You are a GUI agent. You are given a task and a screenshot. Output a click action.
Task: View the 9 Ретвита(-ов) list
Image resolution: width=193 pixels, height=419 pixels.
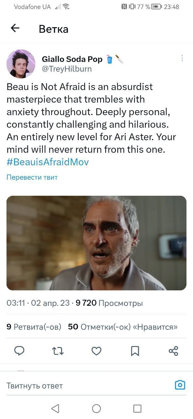point(34,327)
